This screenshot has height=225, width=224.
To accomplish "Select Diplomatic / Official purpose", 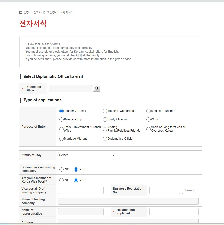I will (105, 139).
